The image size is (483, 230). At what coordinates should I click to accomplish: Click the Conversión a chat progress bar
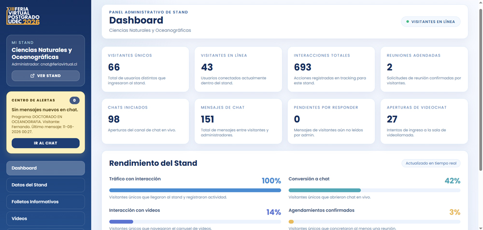(374, 190)
